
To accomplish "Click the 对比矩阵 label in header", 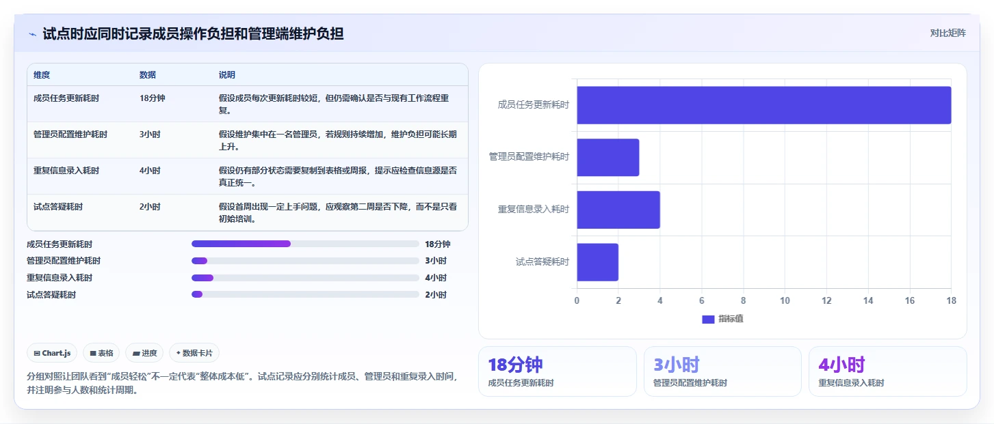I will (x=947, y=33).
